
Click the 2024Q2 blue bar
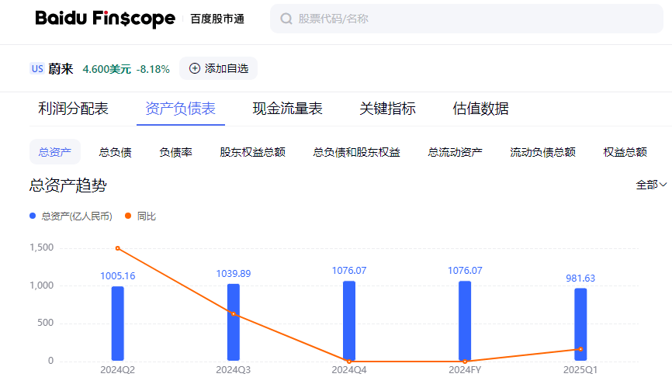[117, 324]
